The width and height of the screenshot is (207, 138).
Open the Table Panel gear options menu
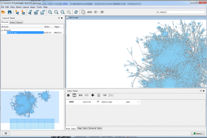(68, 95)
